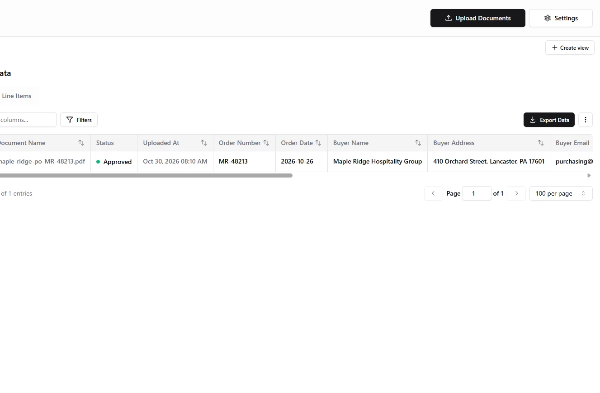Click the 2026-10-26 order date cell
This screenshot has width=600, height=393.
[302, 161]
